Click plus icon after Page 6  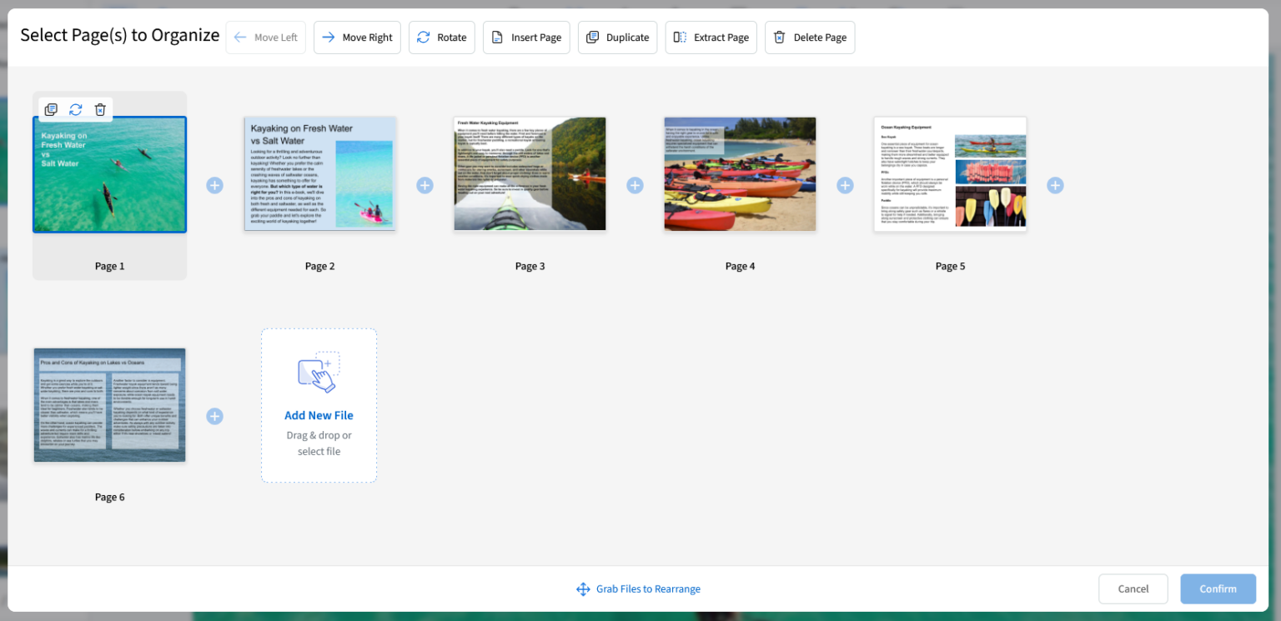215,416
